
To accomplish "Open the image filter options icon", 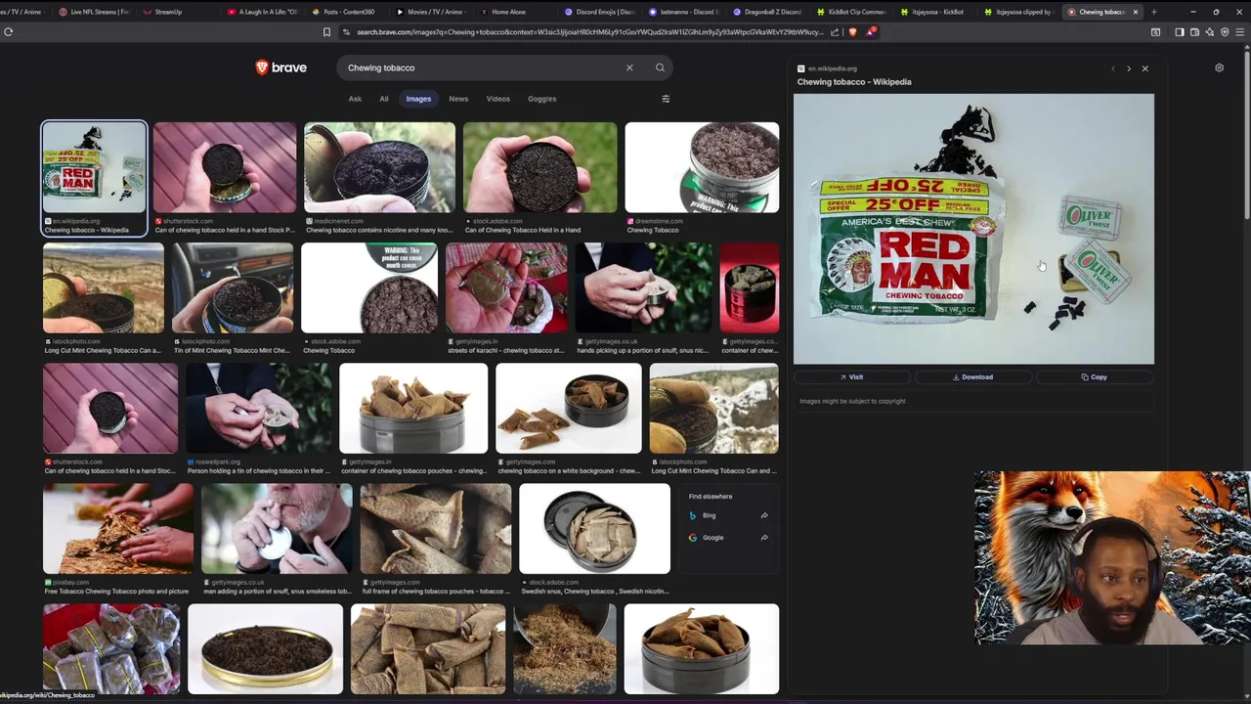I will [666, 99].
